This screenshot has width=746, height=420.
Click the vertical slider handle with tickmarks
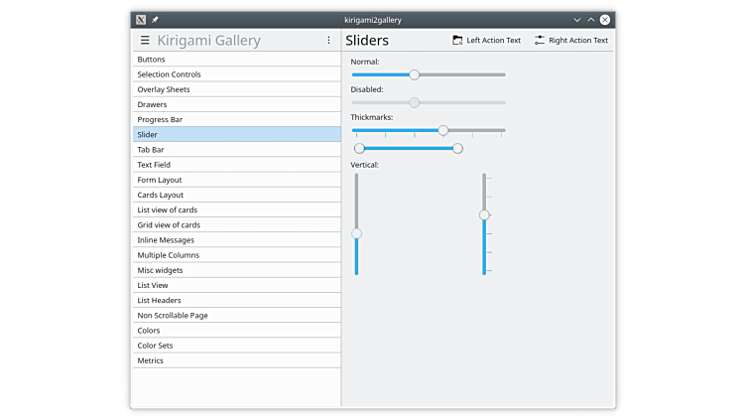pos(484,214)
